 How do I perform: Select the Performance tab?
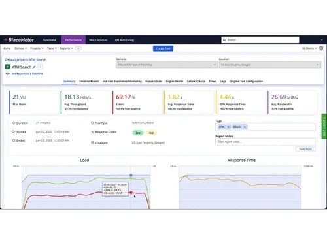[x=73, y=40]
